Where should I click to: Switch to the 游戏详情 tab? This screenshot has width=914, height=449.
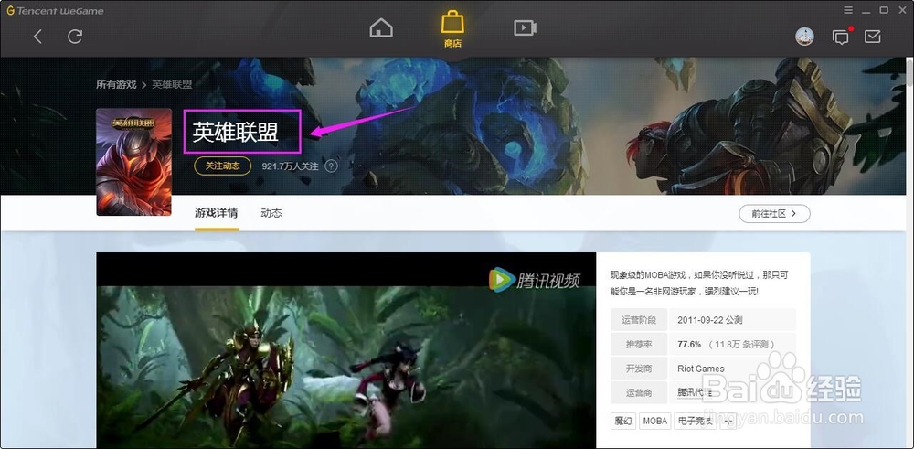click(217, 213)
